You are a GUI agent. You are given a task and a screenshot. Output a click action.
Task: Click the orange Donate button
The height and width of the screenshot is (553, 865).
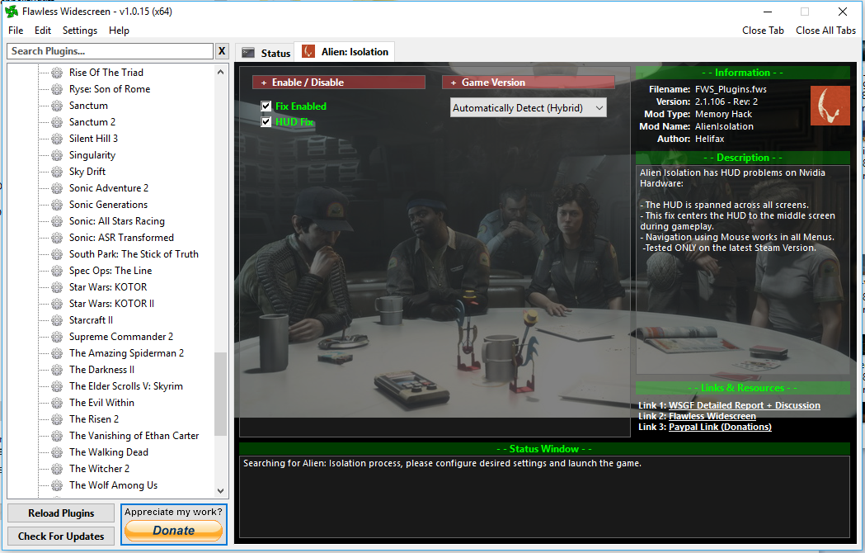(x=173, y=531)
